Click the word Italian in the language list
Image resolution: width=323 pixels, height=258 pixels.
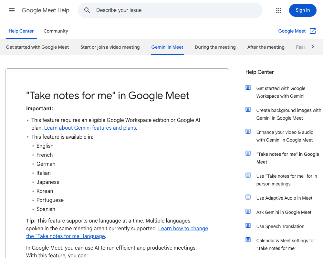(x=44, y=173)
